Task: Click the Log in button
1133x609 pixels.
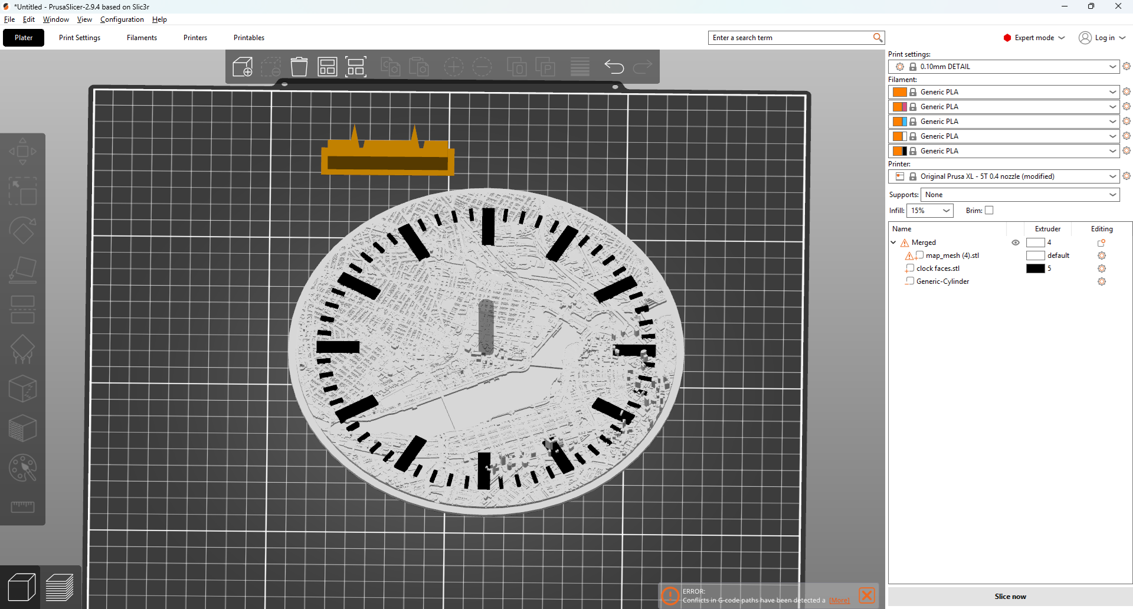Action: point(1102,38)
